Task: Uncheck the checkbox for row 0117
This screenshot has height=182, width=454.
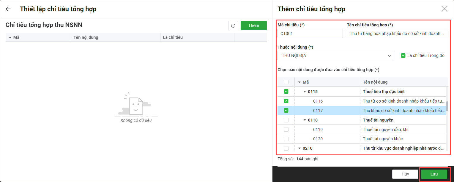Action: click(x=286, y=111)
